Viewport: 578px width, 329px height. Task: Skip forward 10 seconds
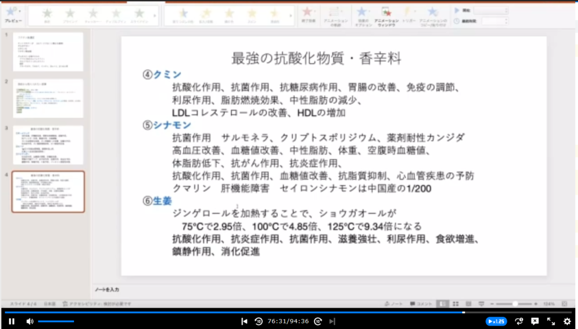[x=318, y=321]
